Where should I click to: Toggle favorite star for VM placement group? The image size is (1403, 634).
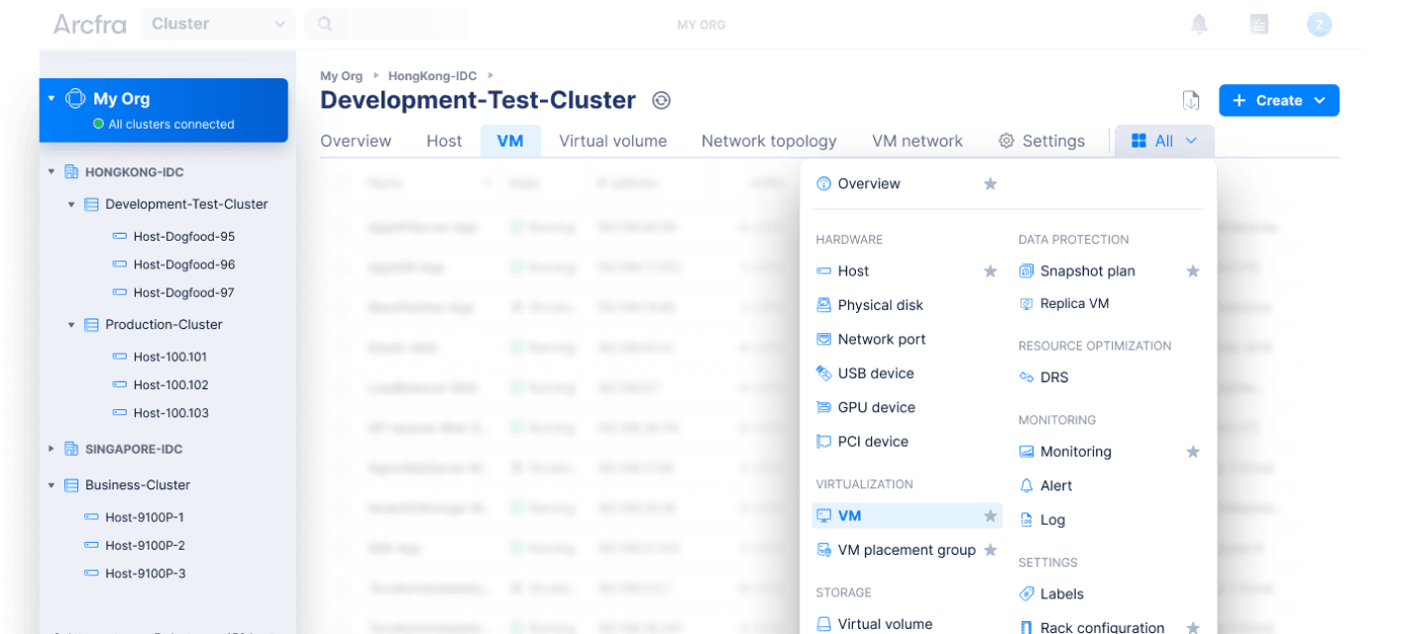[990, 550]
